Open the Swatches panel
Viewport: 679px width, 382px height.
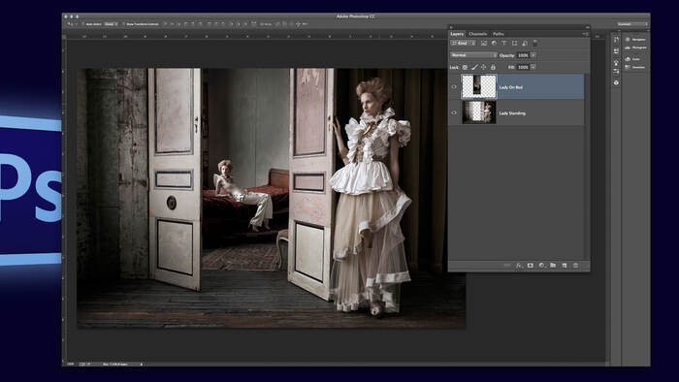pyautogui.click(x=635, y=67)
